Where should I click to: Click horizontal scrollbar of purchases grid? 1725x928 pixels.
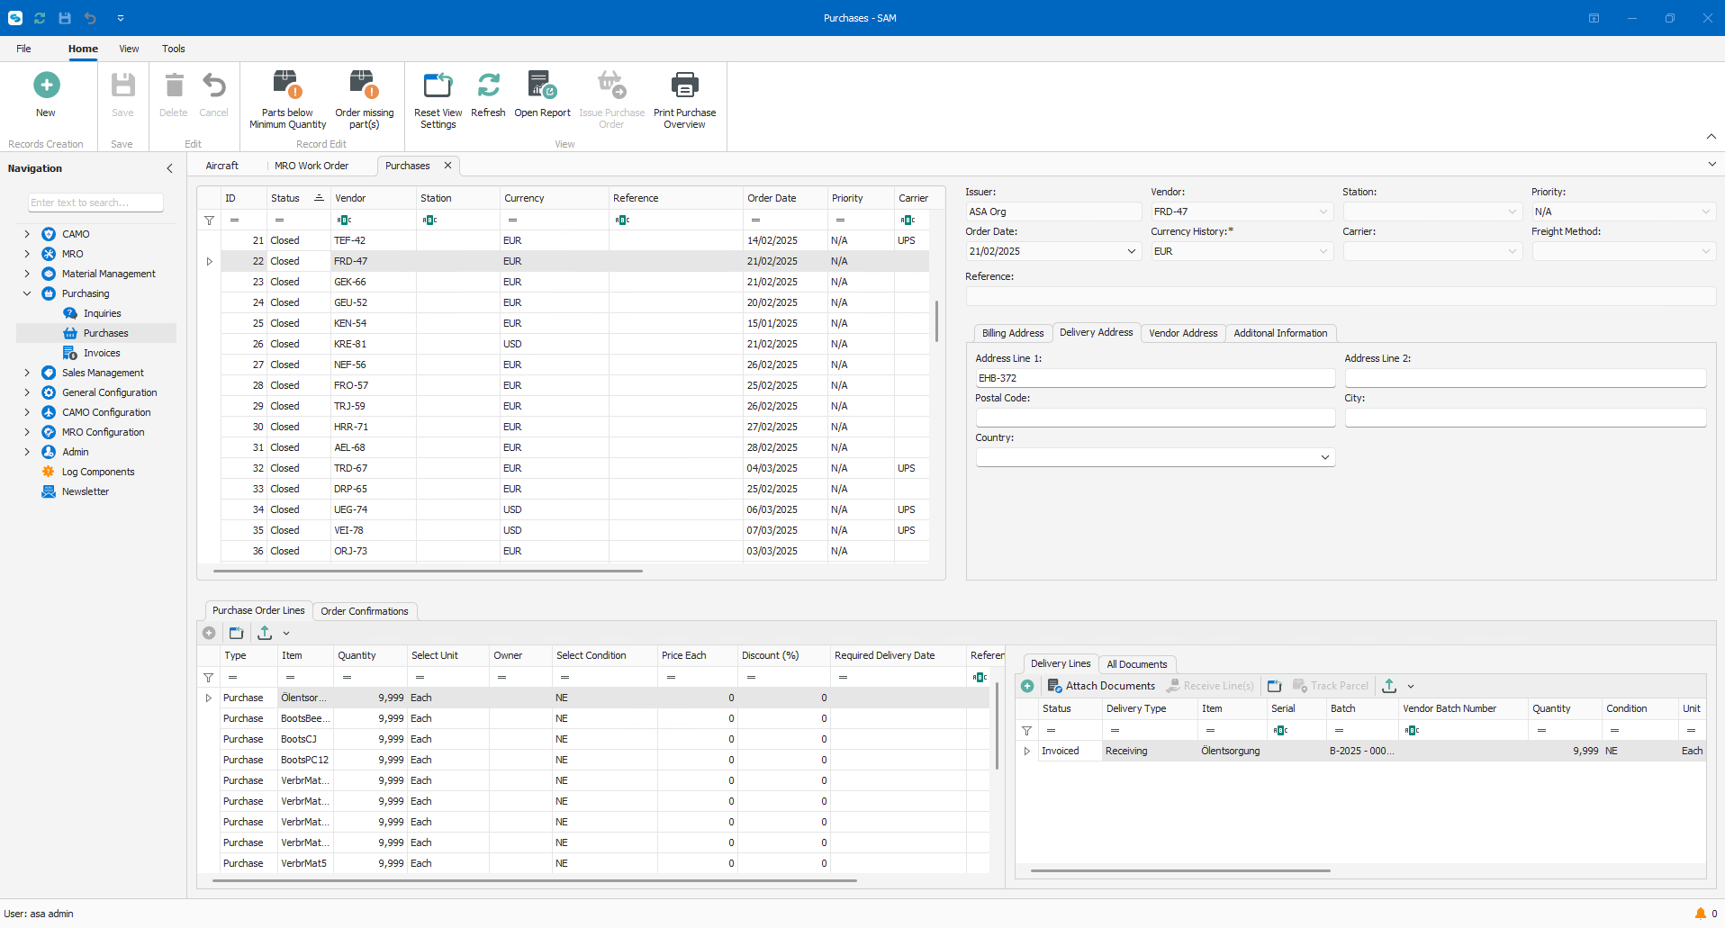[x=428, y=571]
